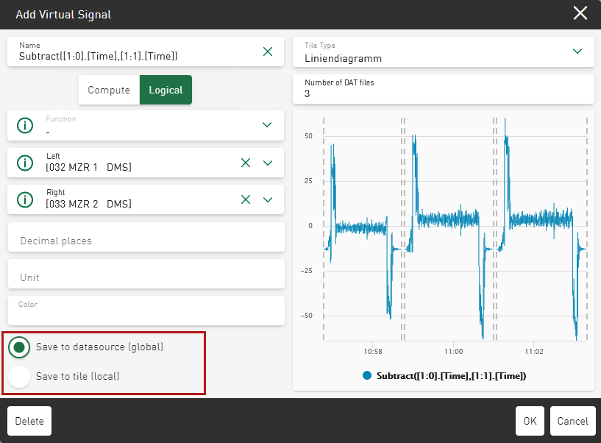The width and height of the screenshot is (601, 443).
Task: Select Save to tile (local) option
Action: click(20, 376)
